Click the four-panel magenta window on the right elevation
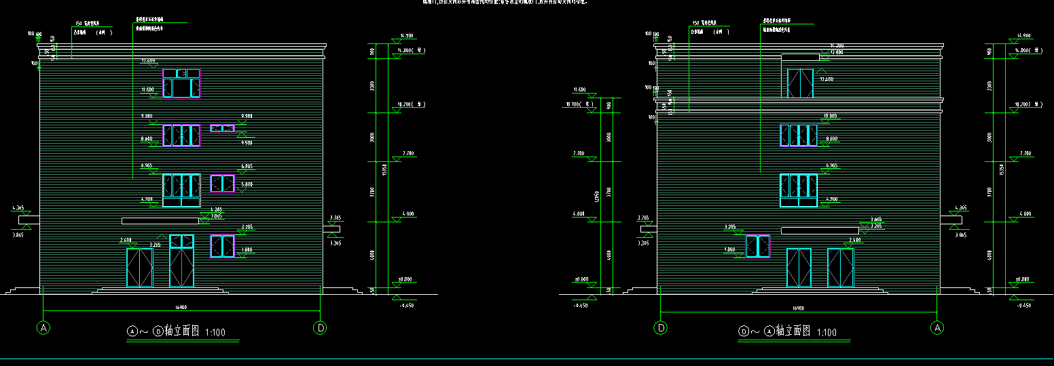This screenshot has width=1054, height=366. tap(799, 135)
